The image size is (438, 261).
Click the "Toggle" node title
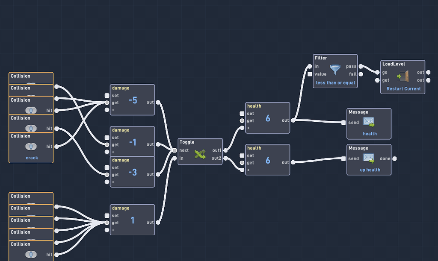tap(187, 142)
